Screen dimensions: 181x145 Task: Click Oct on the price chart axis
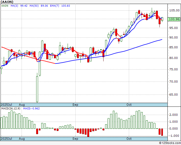[x=129, y=105]
